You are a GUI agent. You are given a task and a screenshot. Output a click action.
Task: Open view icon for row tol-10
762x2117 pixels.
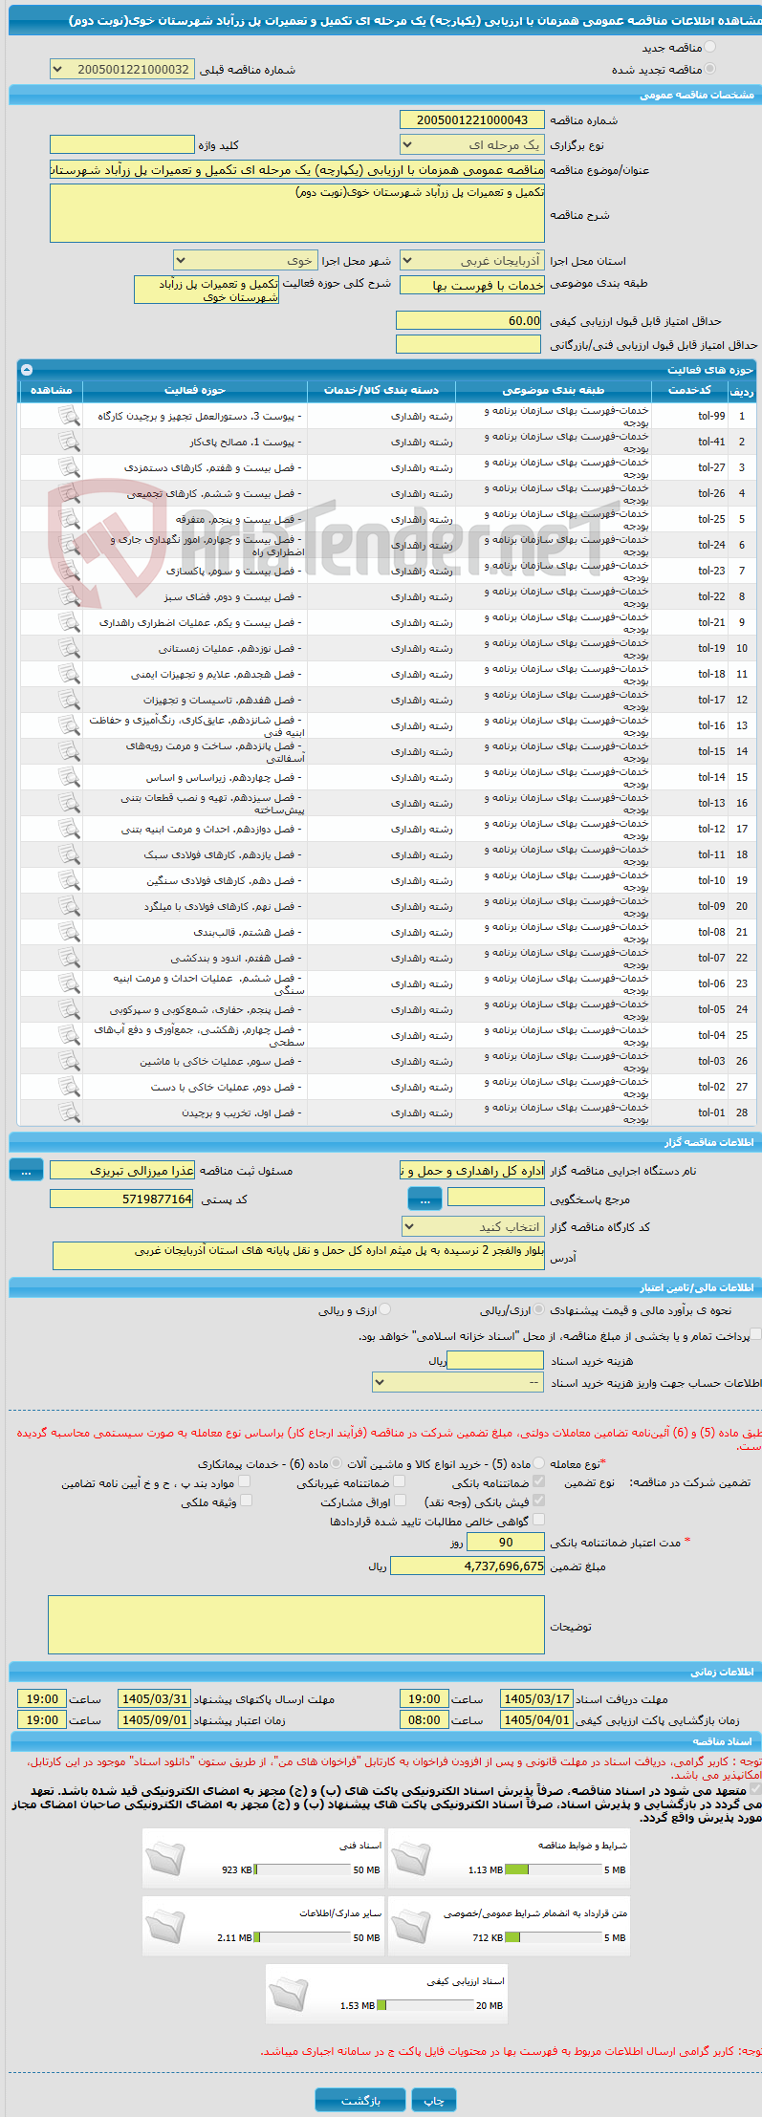69,880
